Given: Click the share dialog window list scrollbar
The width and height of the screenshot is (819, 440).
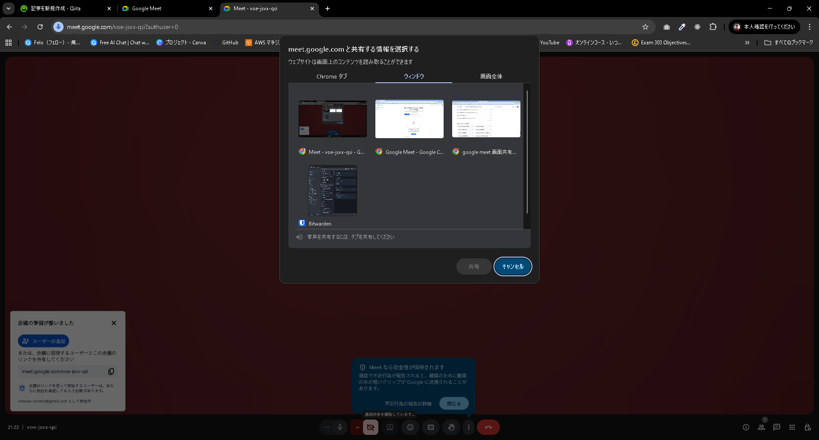Looking at the screenshot, I should [x=527, y=152].
